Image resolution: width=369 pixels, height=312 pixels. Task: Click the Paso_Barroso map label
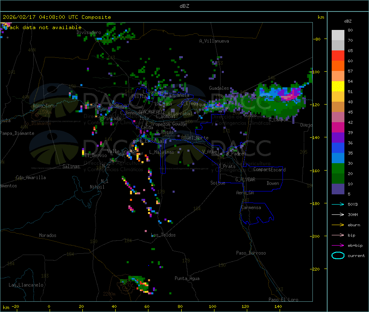point(251,253)
